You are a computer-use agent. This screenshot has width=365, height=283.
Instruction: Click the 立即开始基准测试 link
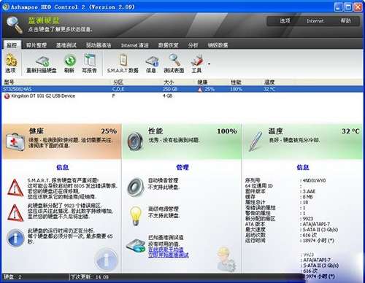(x=169, y=255)
